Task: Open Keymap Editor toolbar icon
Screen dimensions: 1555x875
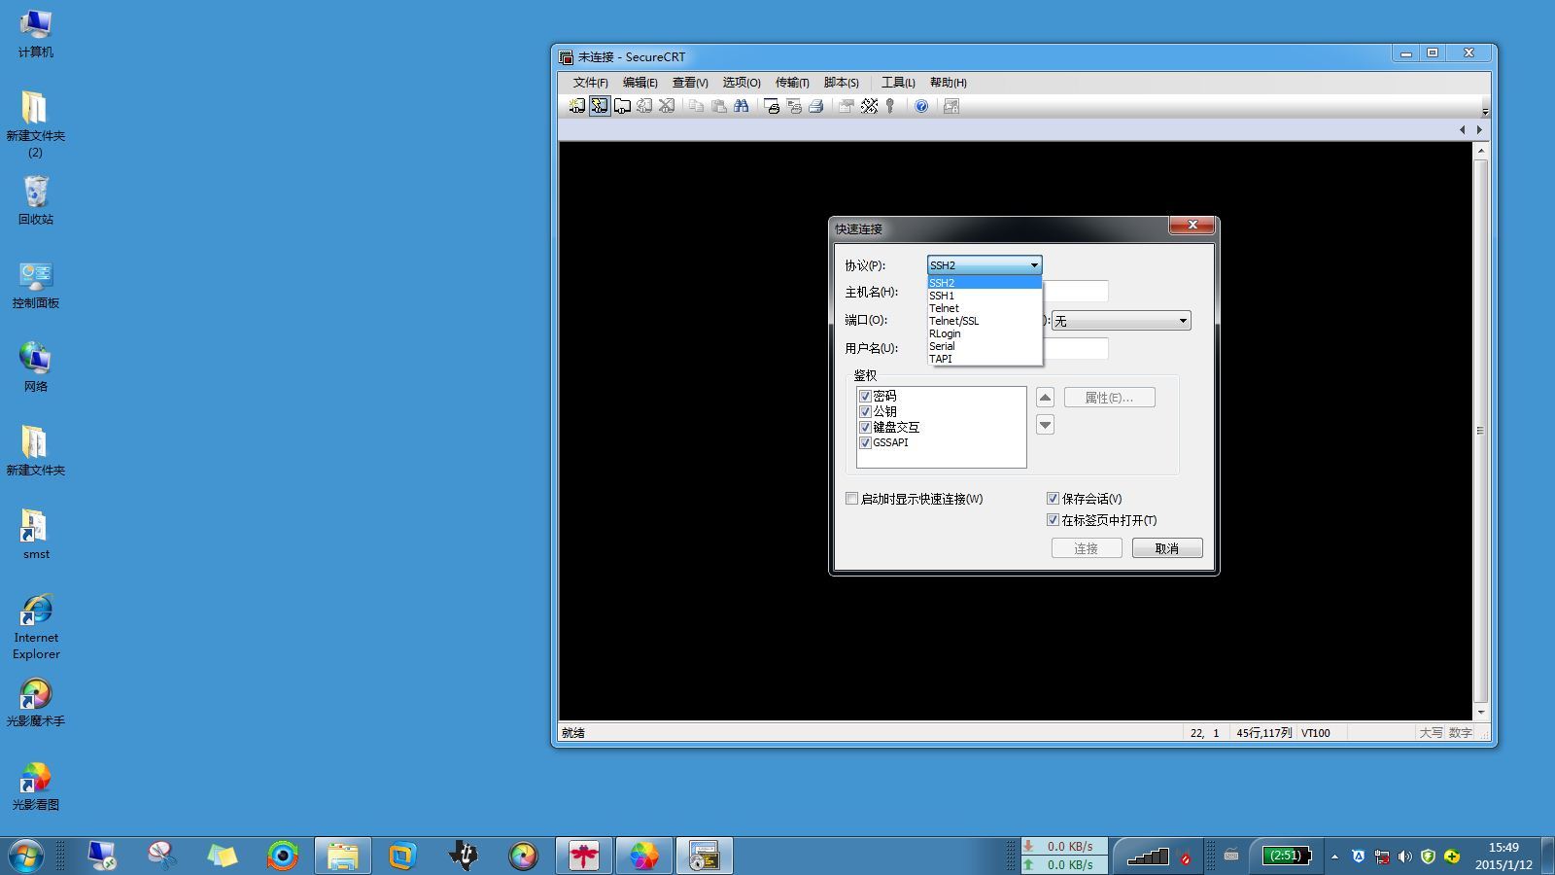Action: tap(869, 106)
